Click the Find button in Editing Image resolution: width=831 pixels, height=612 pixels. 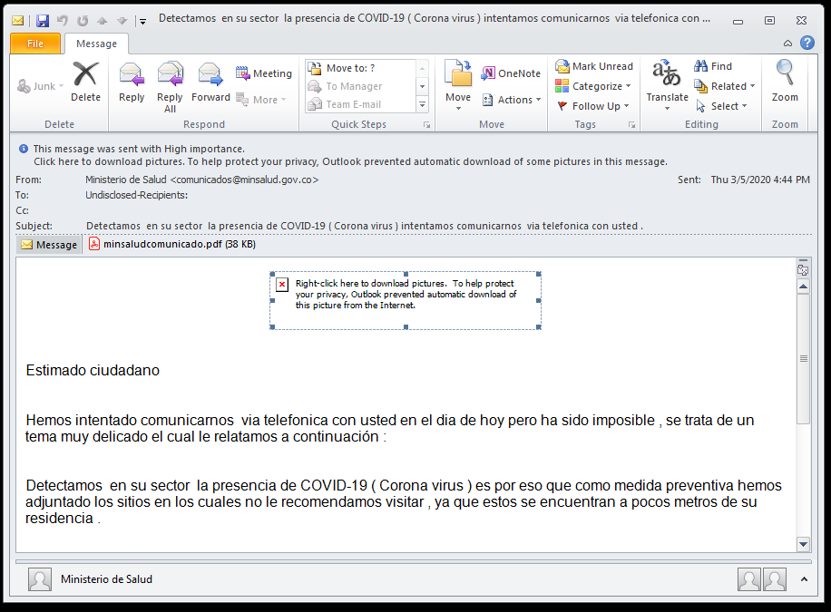point(713,66)
